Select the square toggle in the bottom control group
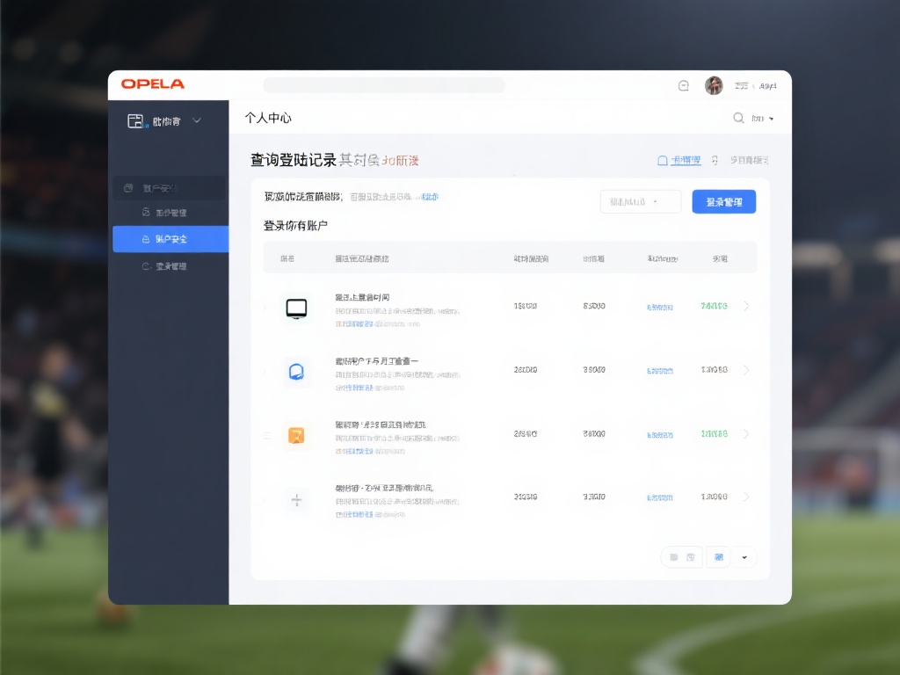This screenshot has width=900, height=675. pyautogui.click(x=672, y=557)
